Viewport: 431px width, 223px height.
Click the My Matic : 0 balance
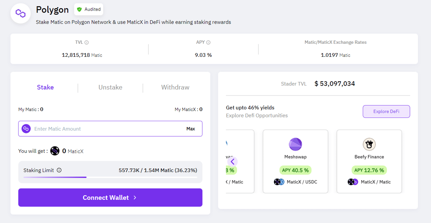(x=31, y=109)
